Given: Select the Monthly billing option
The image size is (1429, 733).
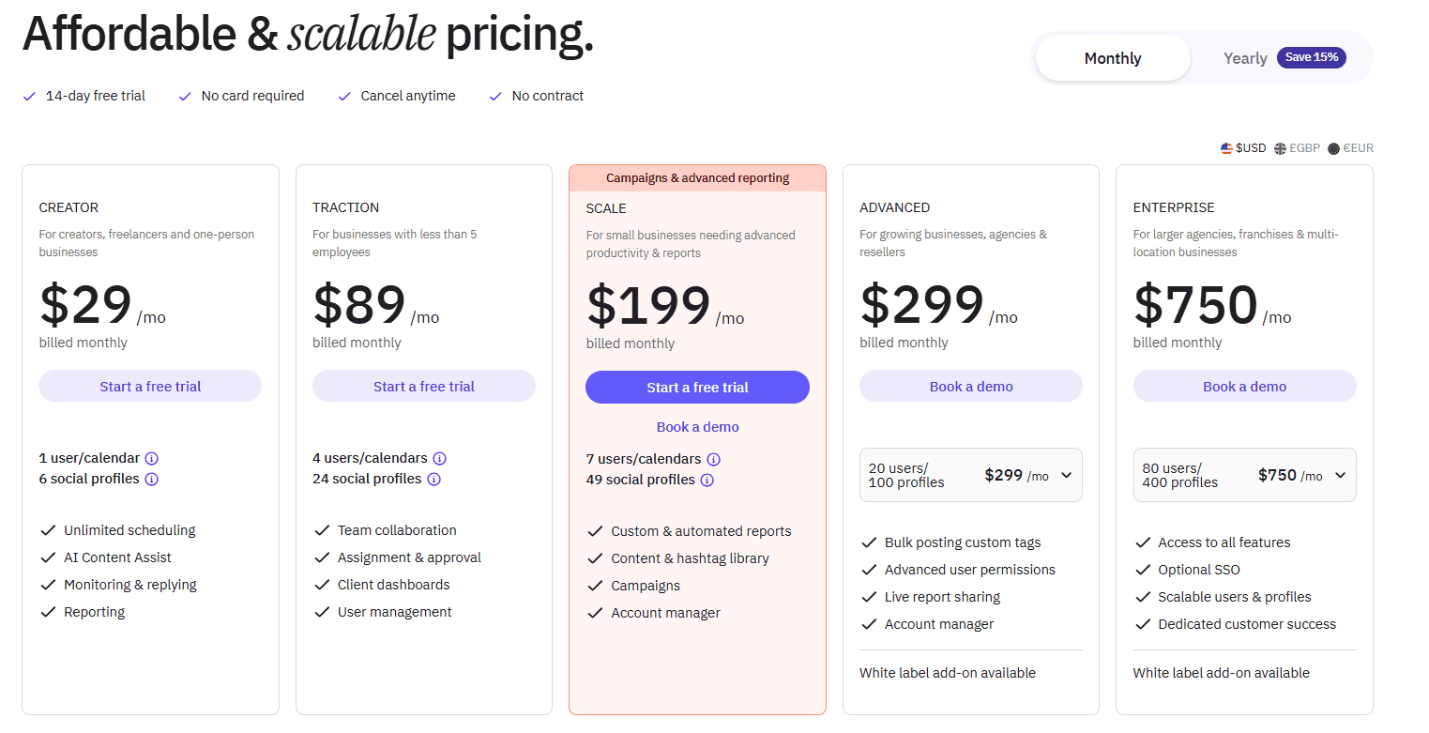Looking at the screenshot, I should click(1112, 57).
